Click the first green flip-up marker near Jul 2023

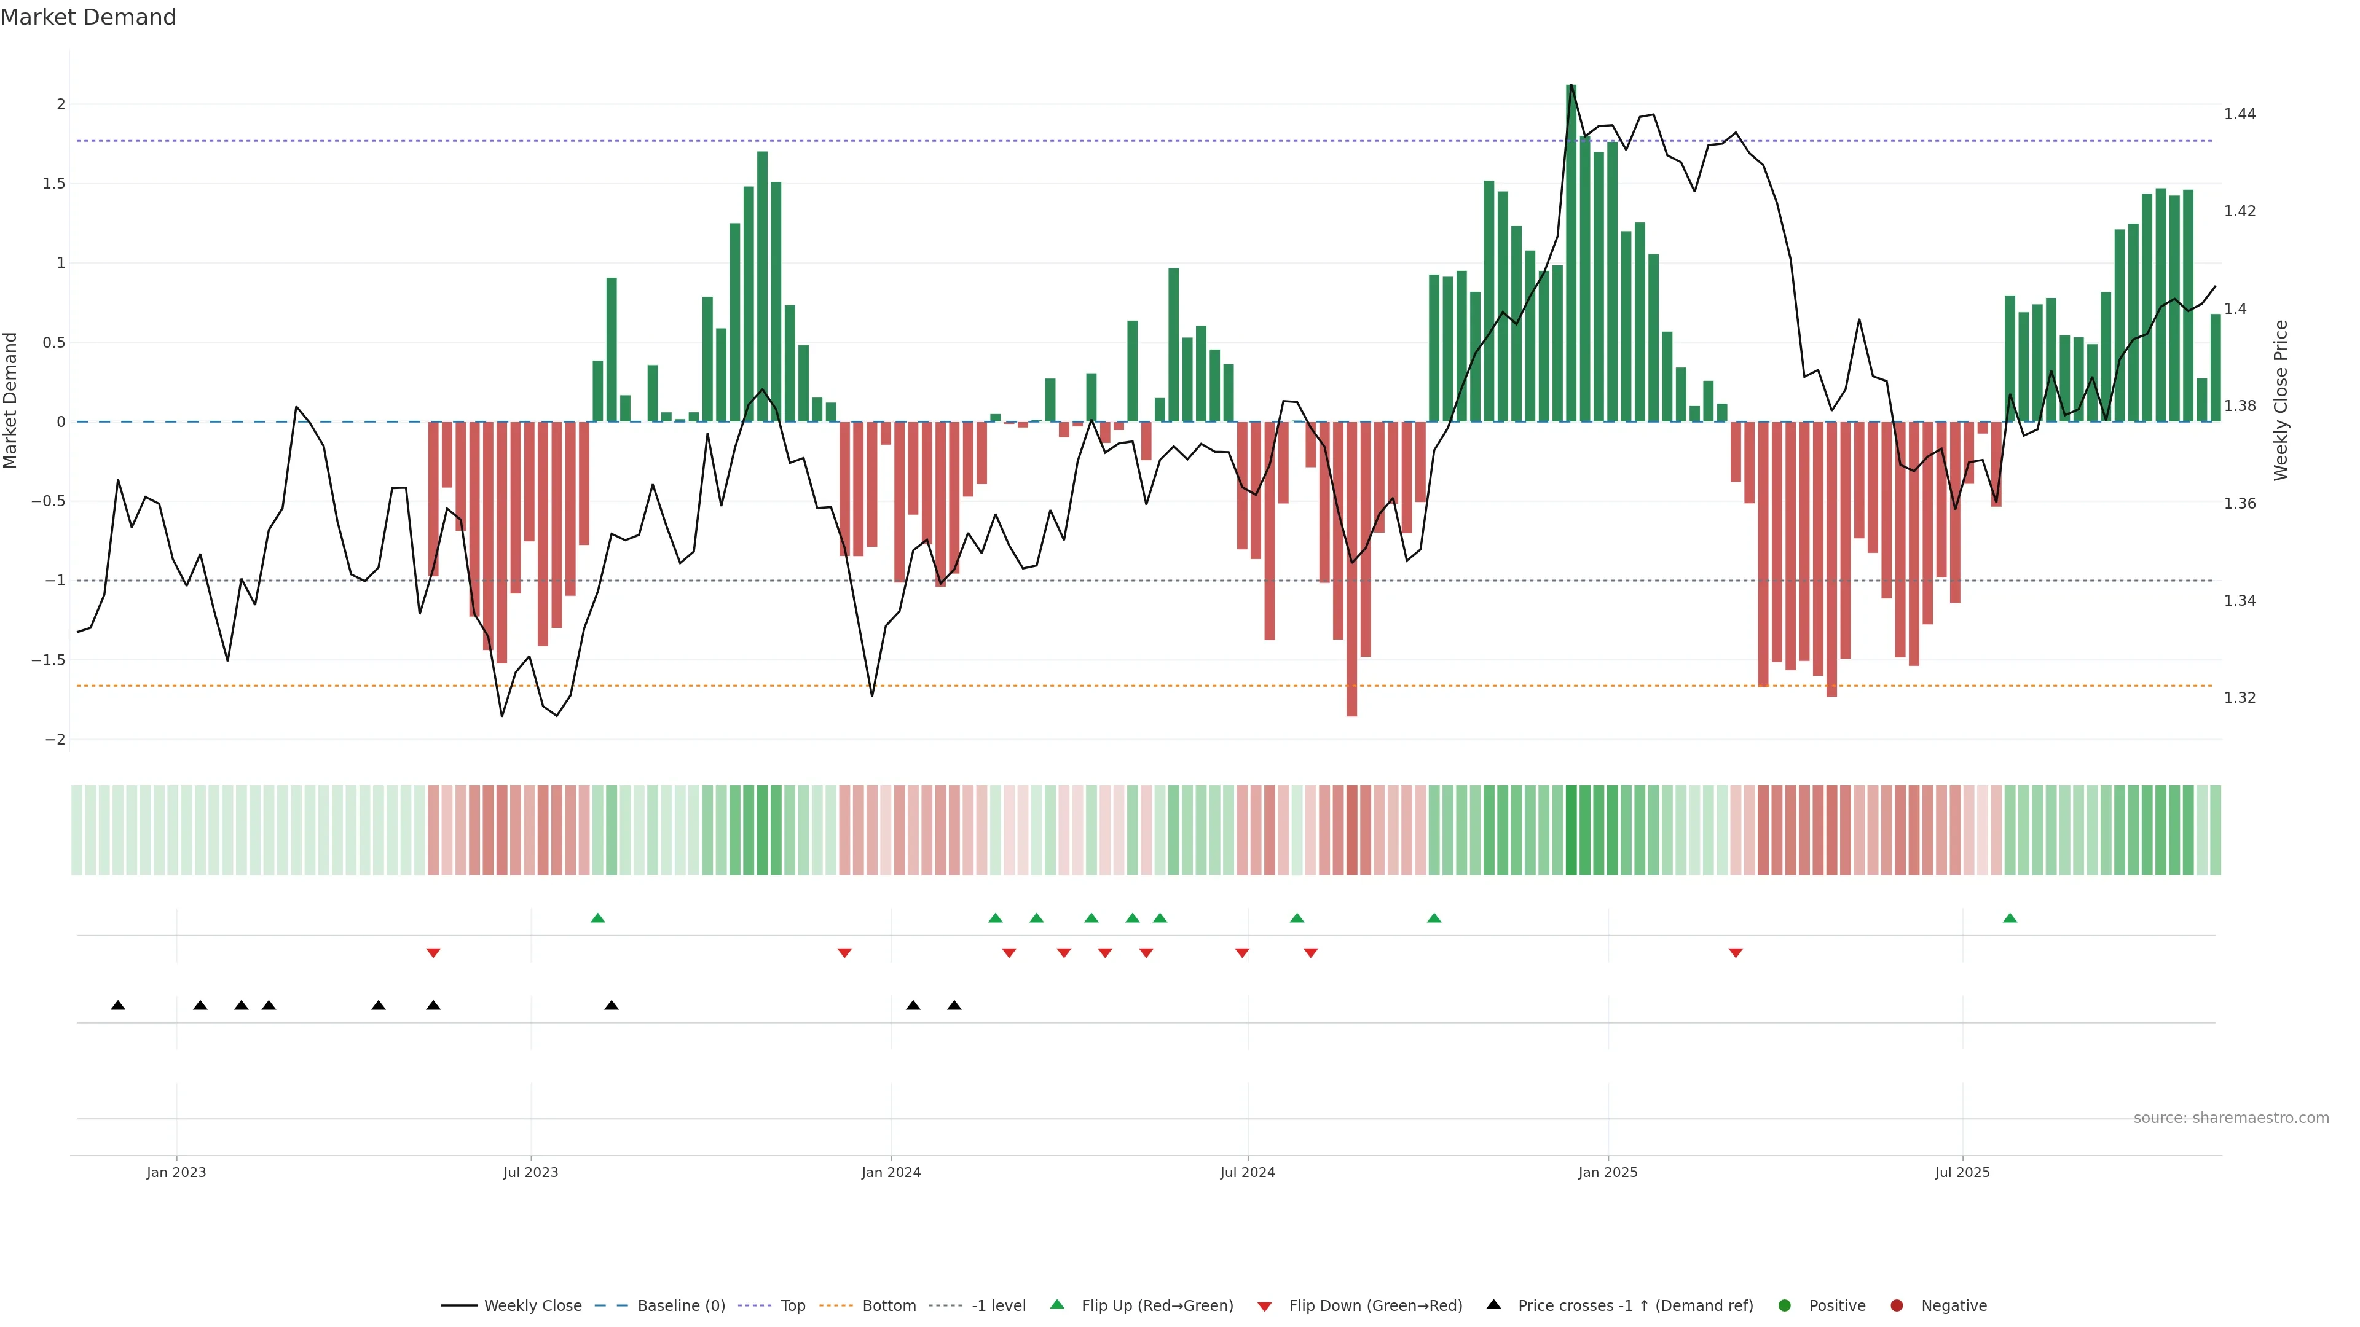tap(598, 918)
